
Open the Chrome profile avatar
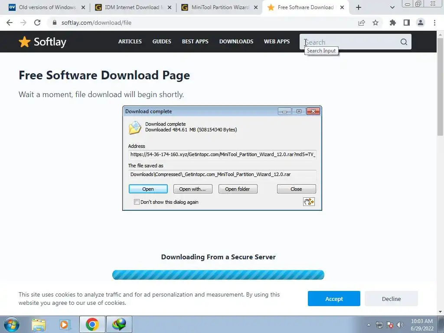pyautogui.click(x=421, y=23)
